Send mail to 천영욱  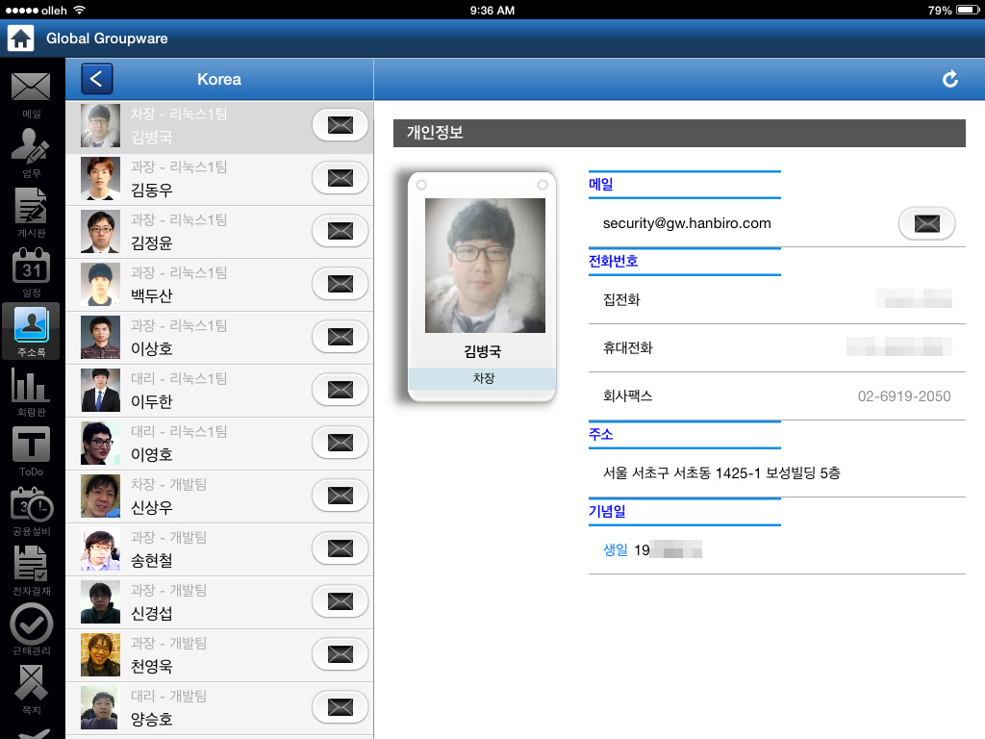[x=340, y=654]
